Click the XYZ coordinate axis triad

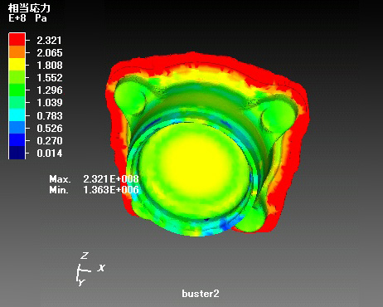coord(90,269)
